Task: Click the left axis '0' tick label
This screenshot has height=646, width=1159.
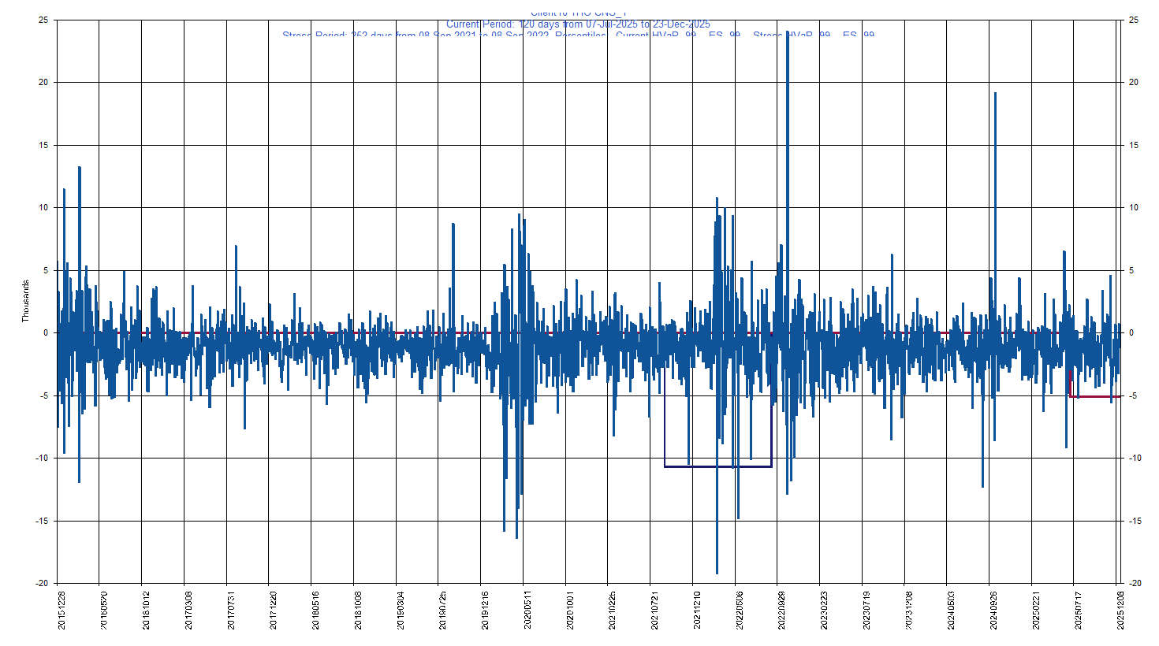Action: pos(44,332)
